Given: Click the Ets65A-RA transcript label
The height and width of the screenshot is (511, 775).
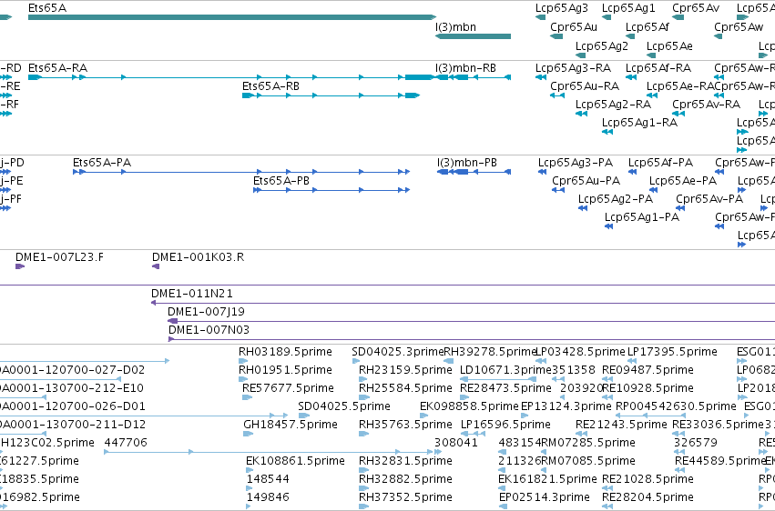Looking at the screenshot, I should point(57,67).
